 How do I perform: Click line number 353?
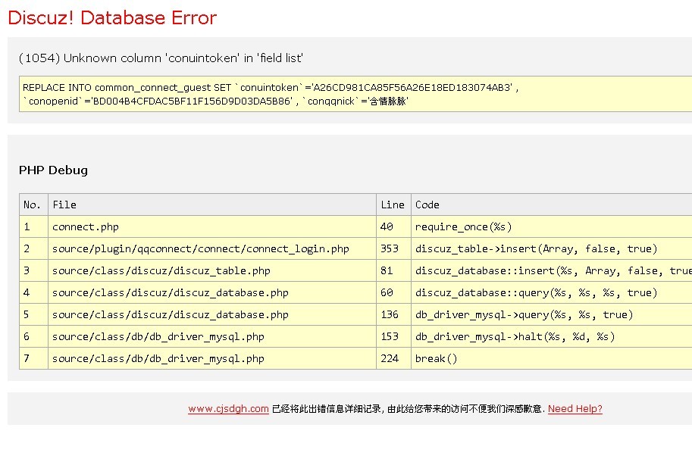[x=393, y=248]
